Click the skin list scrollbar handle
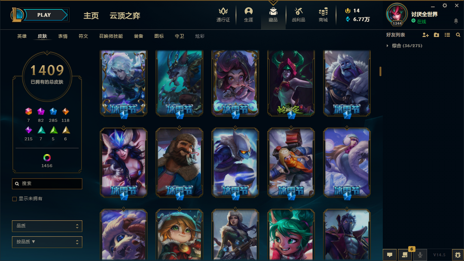The height and width of the screenshot is (261, 464). [380, 71]
